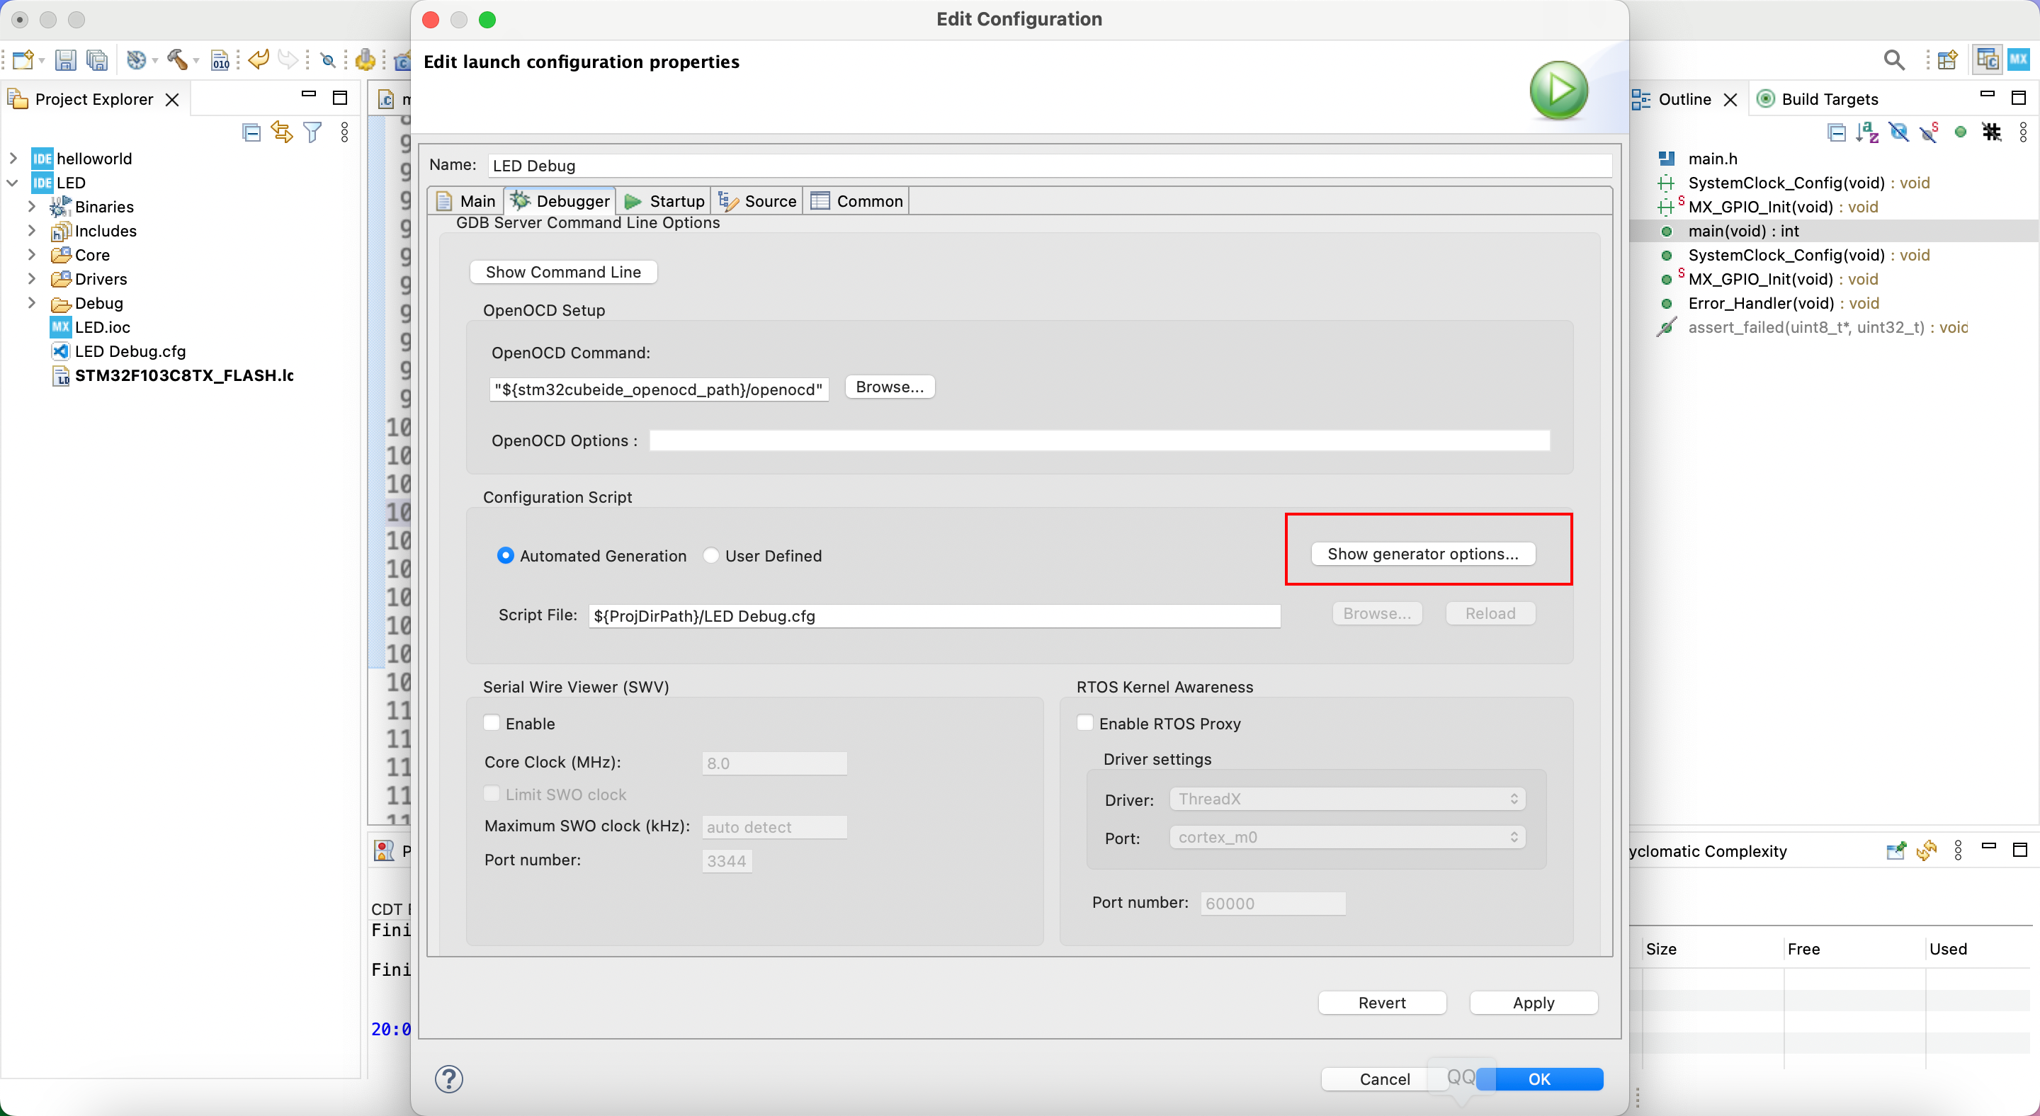Switch to the Main tab
The image size is (2040, 1116).
tap(467, 201)
